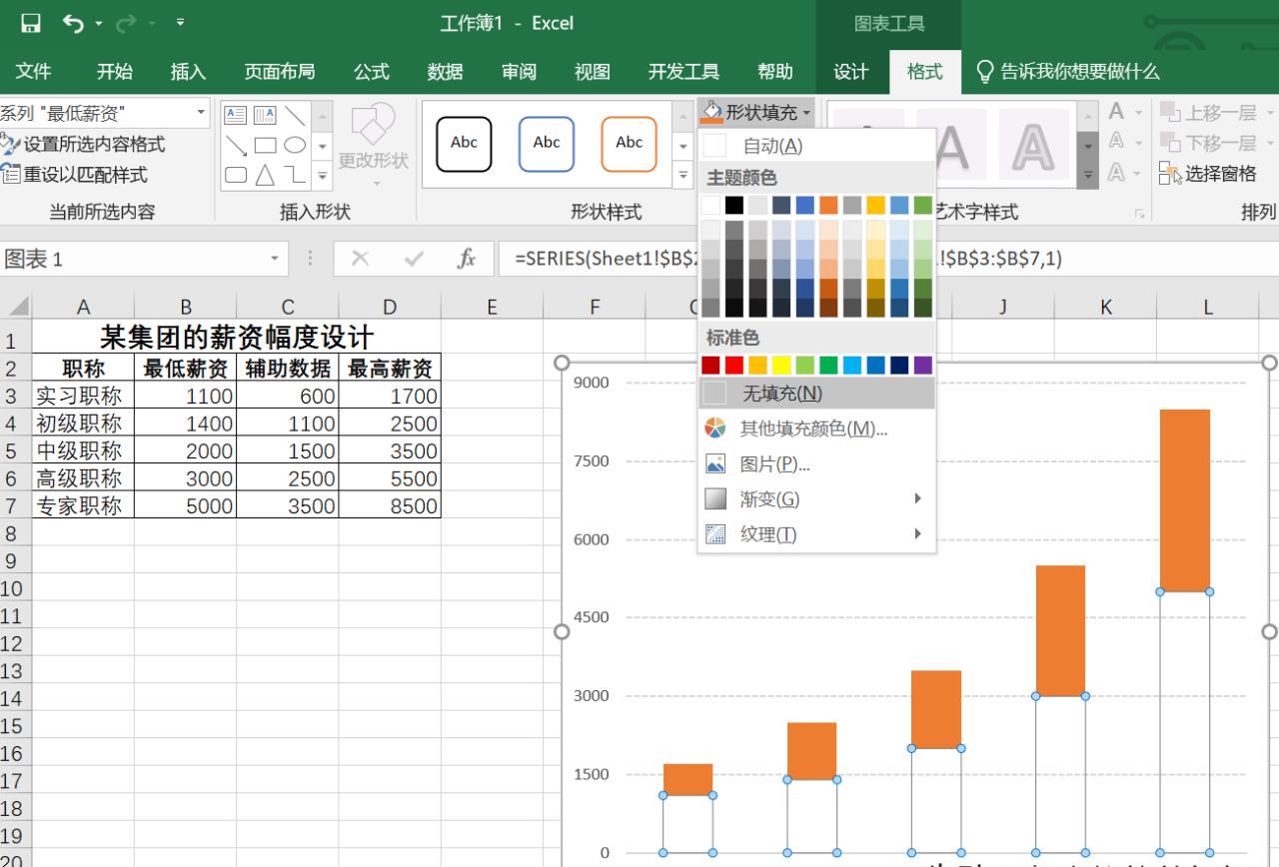Expand the WordArt styles gallery
This screenshot has height=867, width=1279.
point(1087,175)
